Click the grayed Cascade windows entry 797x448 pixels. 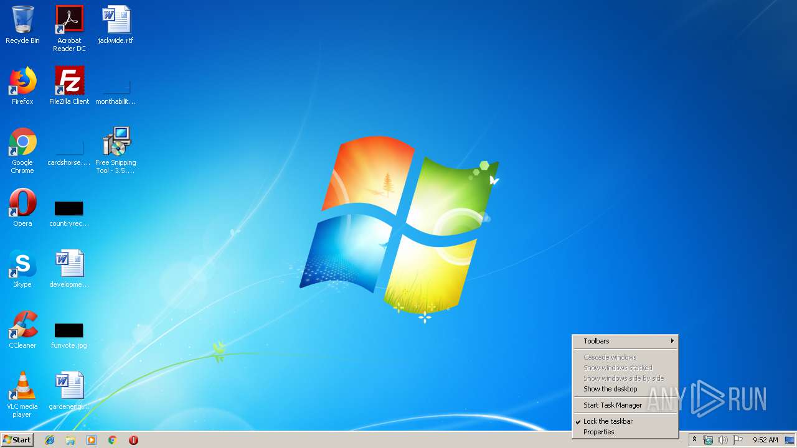[625, 357]
